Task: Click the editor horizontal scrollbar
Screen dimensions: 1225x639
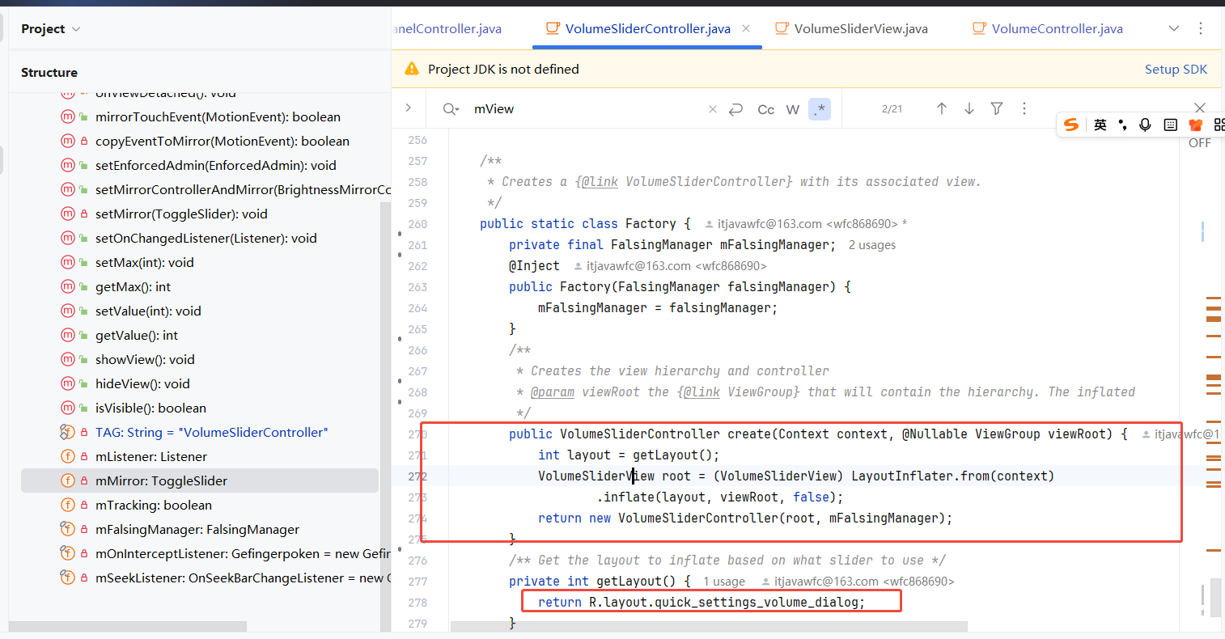Action: (709, 627)
